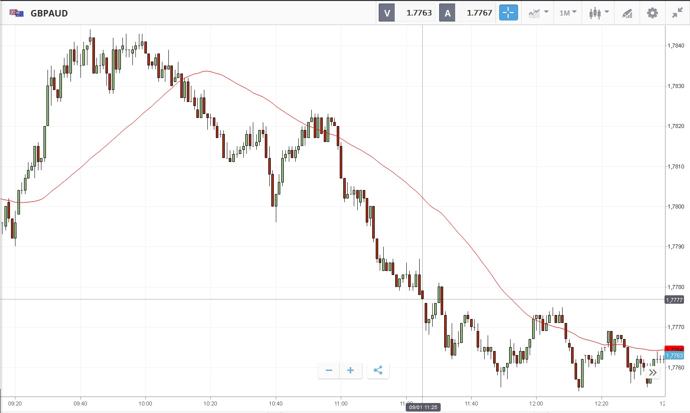Click the 10:00 label on time axis

pos(145,403)
